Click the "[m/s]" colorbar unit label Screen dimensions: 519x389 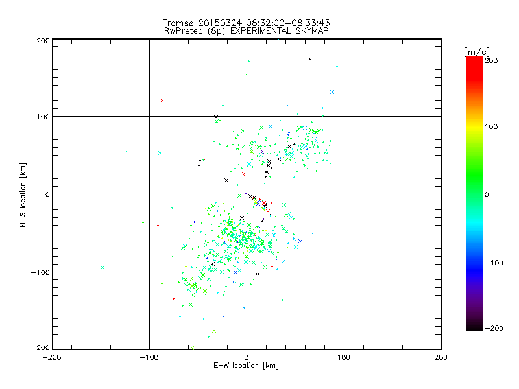click(476, 52)
